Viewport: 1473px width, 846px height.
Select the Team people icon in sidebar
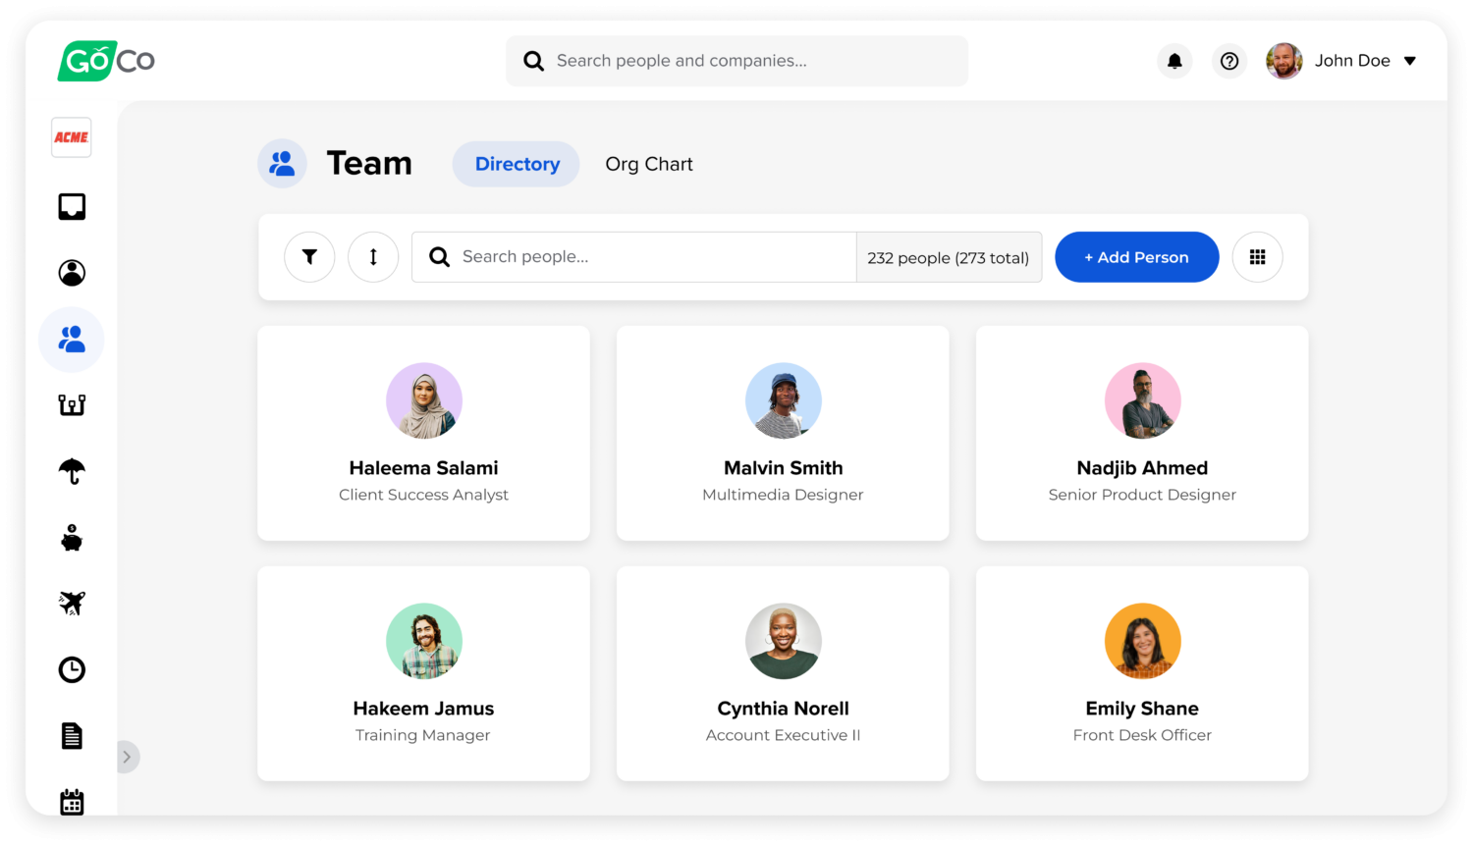[x=72, y=340]
